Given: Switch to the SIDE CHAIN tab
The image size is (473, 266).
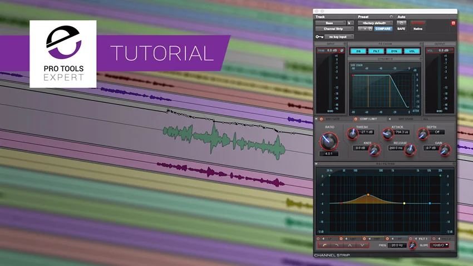Looking at the screenshot, I should tap(406, 119).
